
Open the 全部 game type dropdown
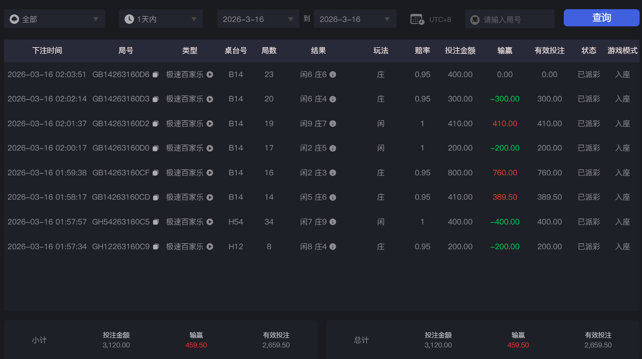(x=54, y=19)
